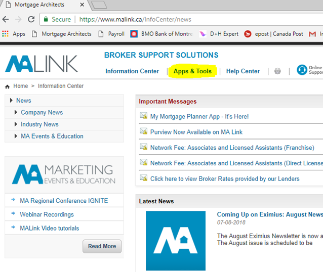323x272 pixels.
Task: Reload the page with the refresh icon
Action: click(x=31, y=19)
